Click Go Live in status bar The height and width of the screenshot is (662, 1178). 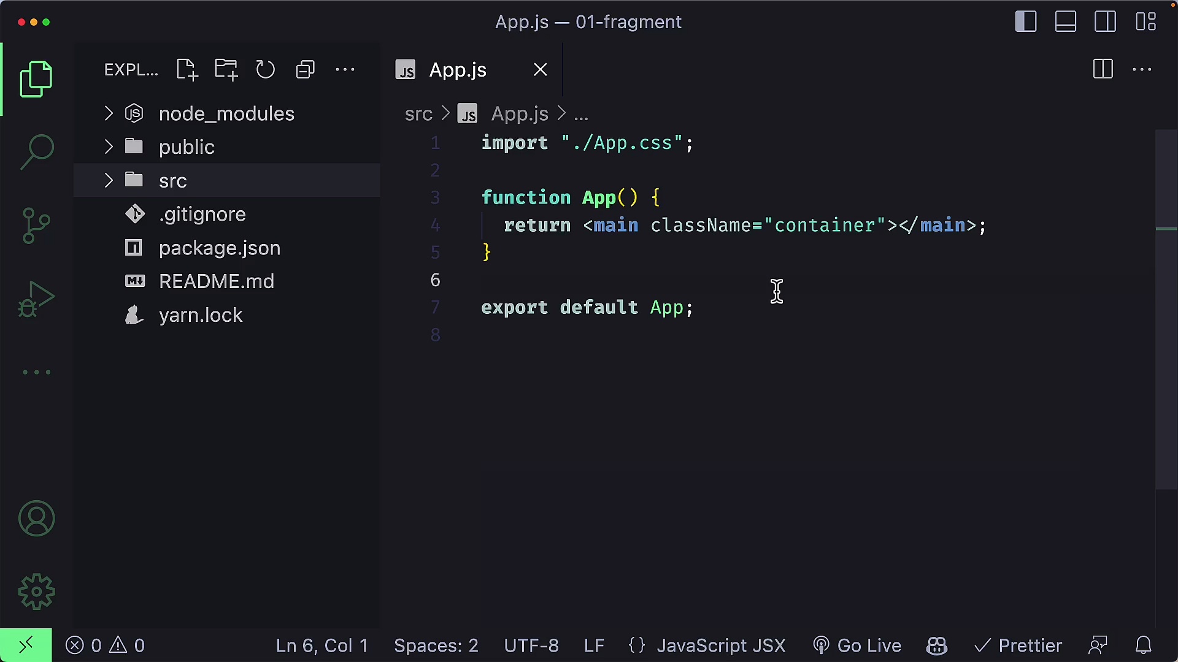pyautogui.click(x=857, y=645)
